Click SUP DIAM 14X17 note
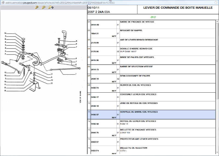Image resolution: width=219 pixels, height=156 pixels. 128,51
